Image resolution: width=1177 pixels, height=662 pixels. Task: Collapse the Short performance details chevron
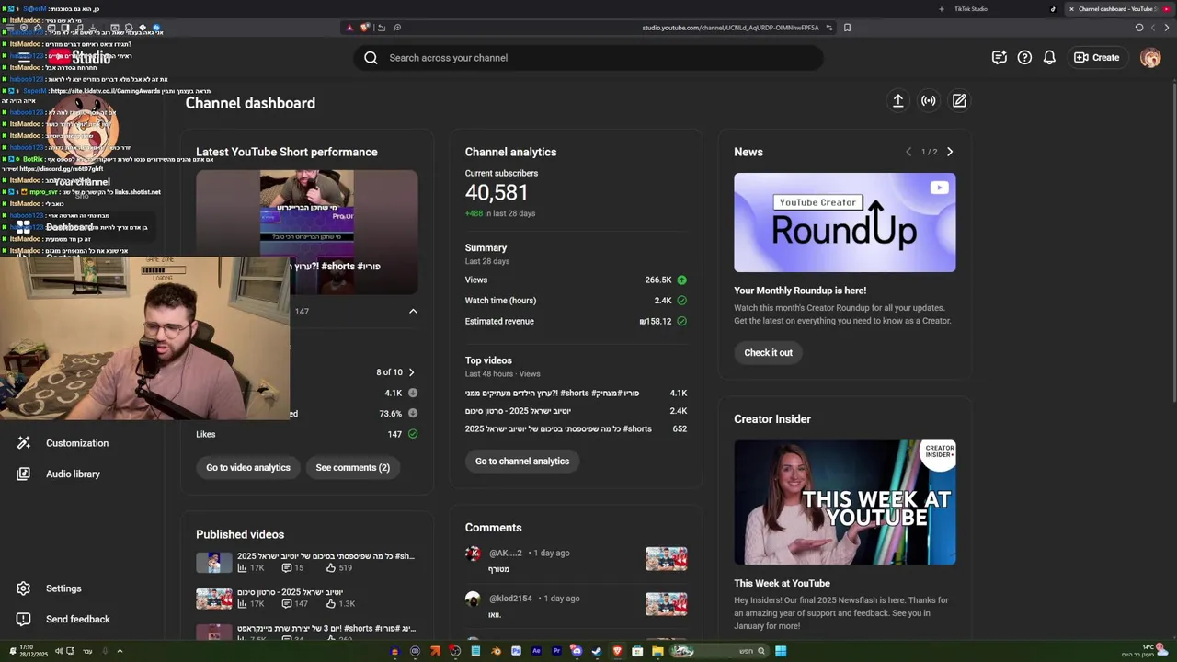point(413,312)
